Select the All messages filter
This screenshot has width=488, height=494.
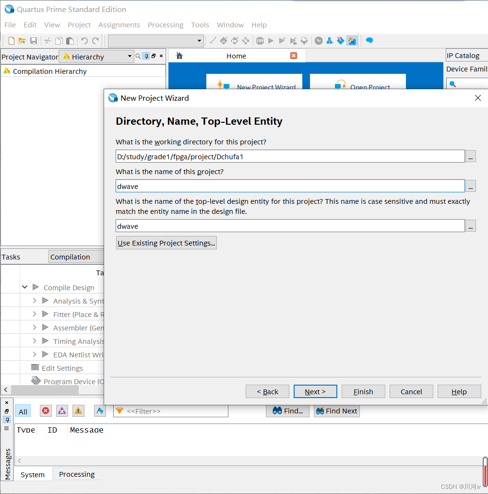[23, 412]
